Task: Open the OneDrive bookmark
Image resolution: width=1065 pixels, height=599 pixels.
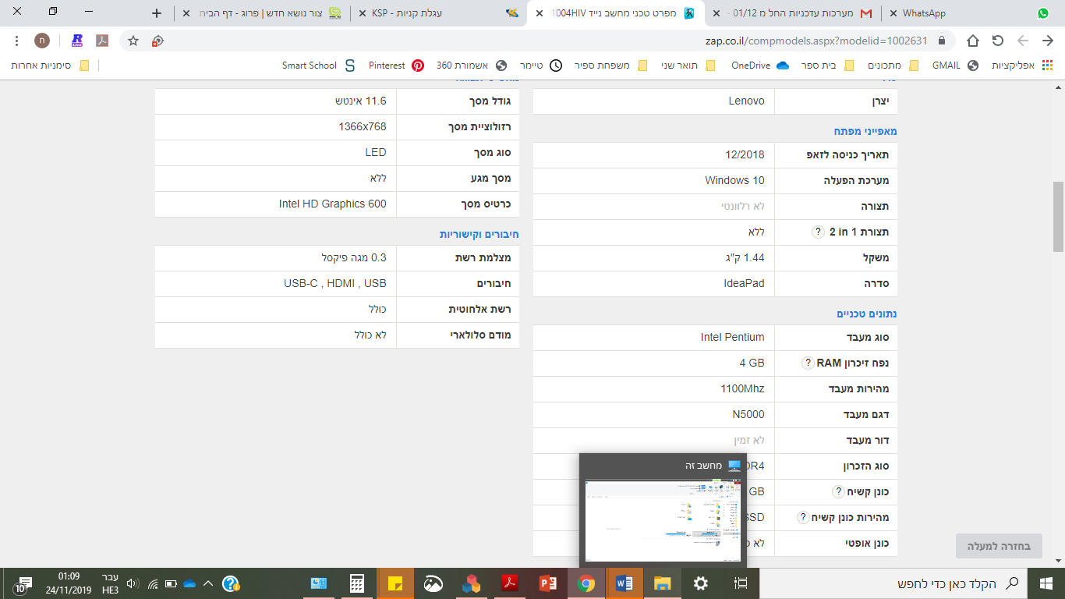Action: [760, 66]
